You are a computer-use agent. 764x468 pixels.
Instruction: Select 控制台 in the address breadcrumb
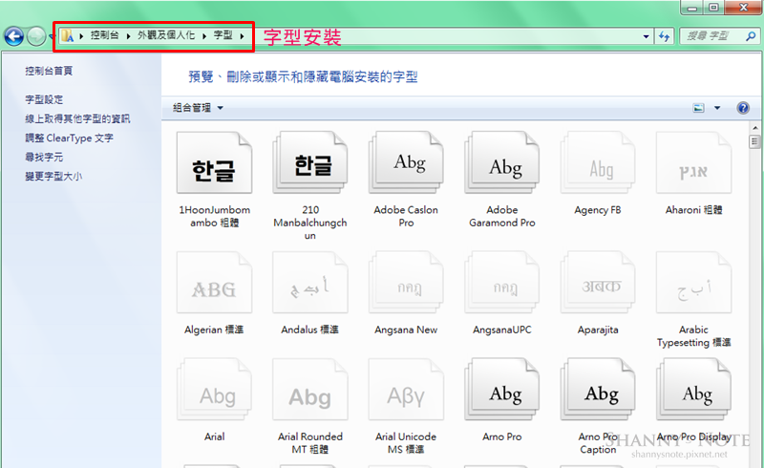104,35
